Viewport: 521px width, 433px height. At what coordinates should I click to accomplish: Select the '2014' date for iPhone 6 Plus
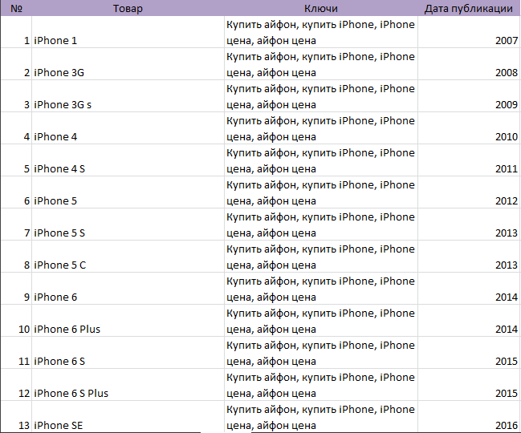pyautogui.click(x=469, y=321)
